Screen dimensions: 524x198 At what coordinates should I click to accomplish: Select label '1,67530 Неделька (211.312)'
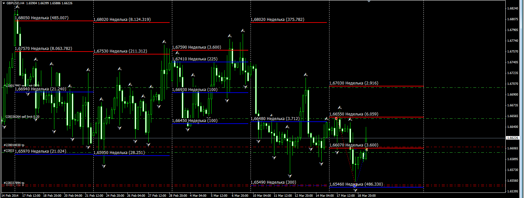(x=120, y=51)
